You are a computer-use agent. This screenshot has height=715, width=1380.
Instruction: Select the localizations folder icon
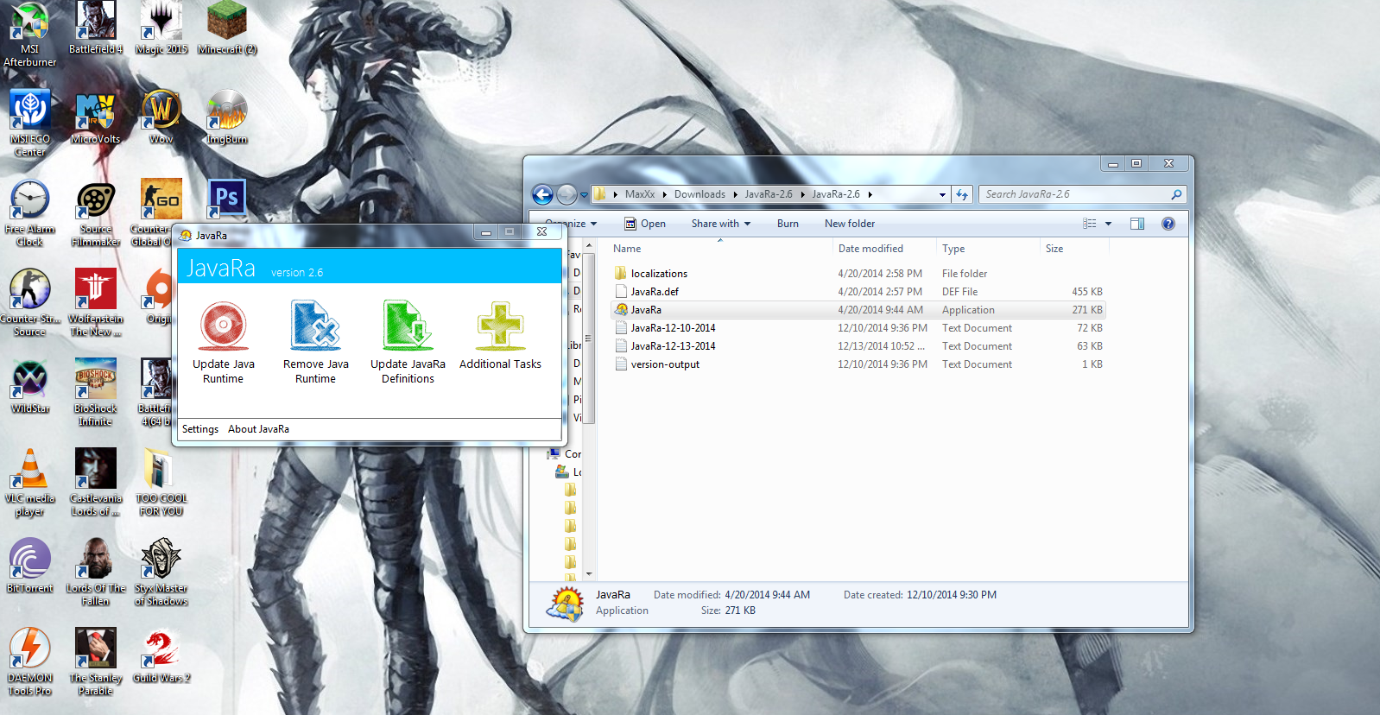click(x=621, y=274)
